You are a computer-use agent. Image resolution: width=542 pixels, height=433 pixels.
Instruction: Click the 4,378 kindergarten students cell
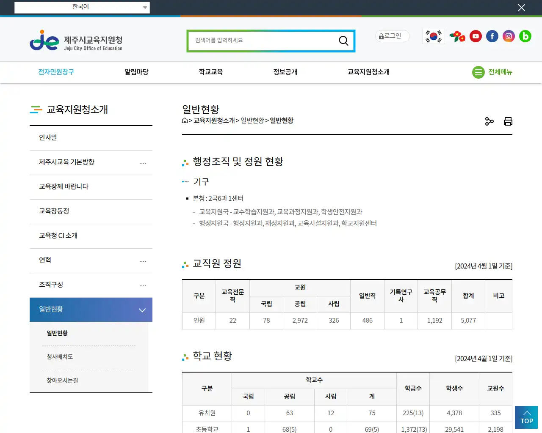point(454,413)
